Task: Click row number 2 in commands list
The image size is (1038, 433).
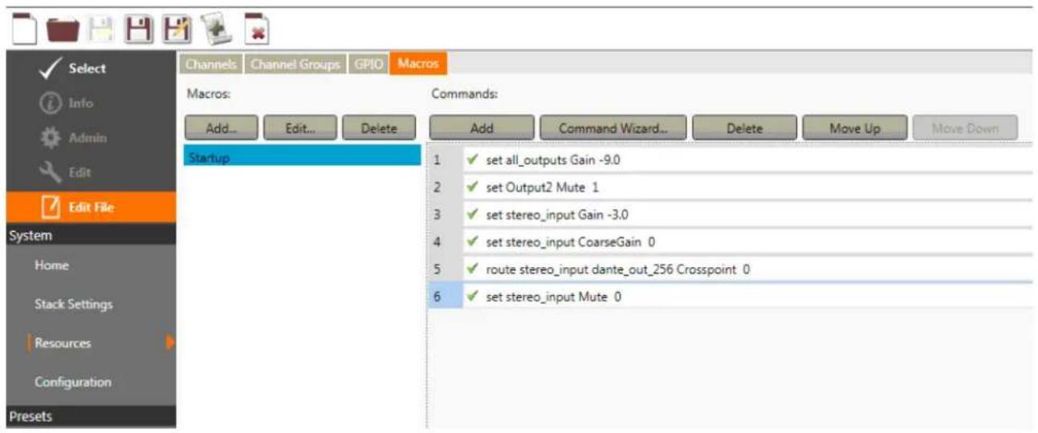Action: point(446,188)
